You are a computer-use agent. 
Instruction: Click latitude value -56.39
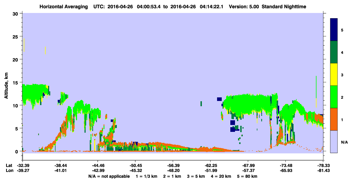[173, 166]
